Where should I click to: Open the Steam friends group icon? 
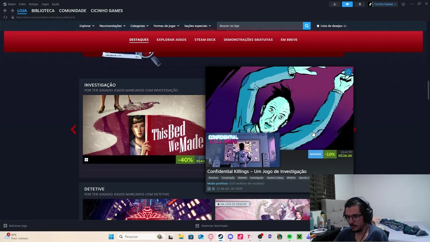pos(335,4)
